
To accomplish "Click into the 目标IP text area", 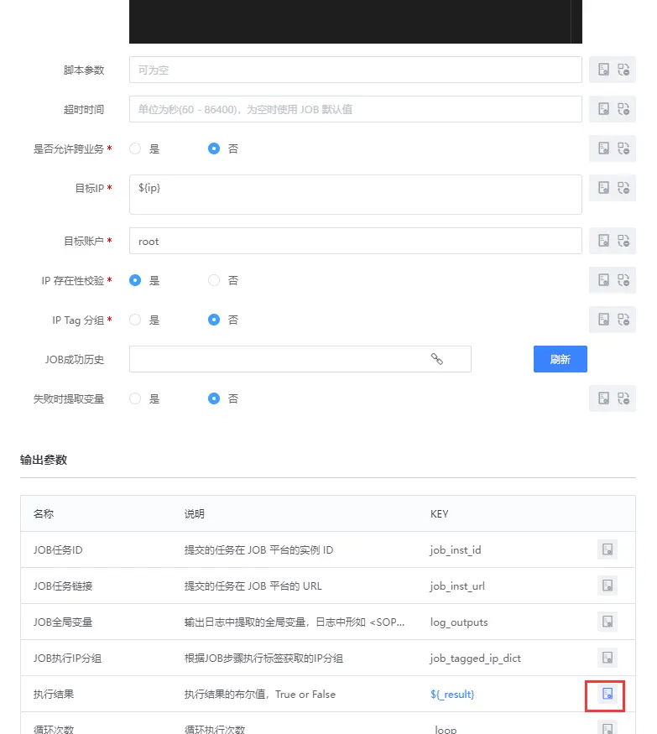I will pos(356,195).
